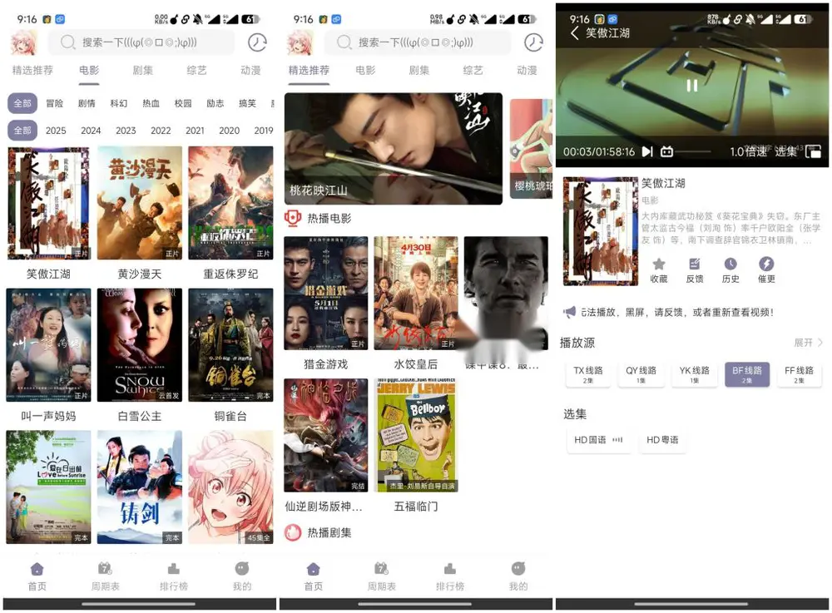
Task: Choose the highlighted BF线路 source button
Action: (747, 373)
